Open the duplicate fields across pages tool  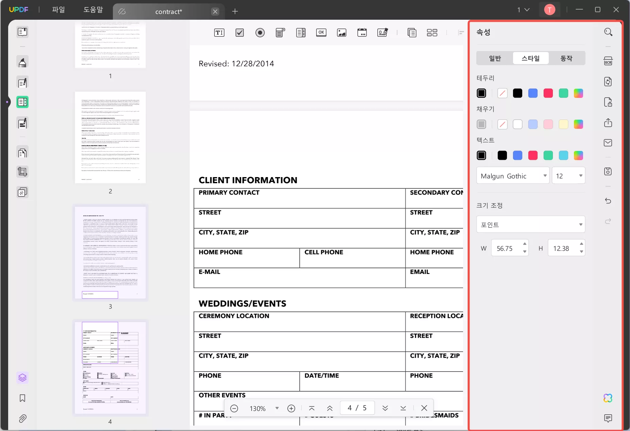(x=412, y=33)
